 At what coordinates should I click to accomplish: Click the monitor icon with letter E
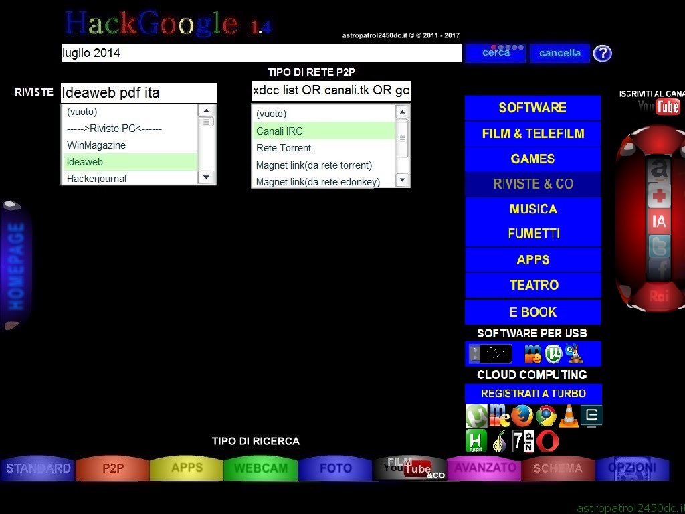[591, 415]
